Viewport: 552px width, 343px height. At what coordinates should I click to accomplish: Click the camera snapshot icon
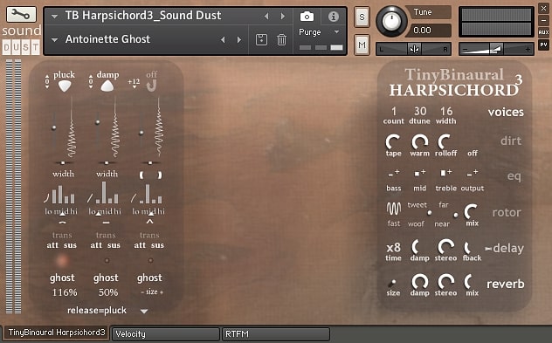coord(307,17)
